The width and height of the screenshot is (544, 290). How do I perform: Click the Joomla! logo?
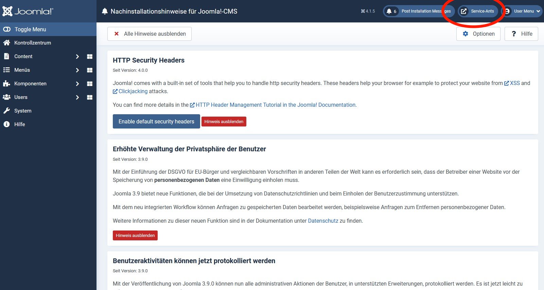(28, 11)
